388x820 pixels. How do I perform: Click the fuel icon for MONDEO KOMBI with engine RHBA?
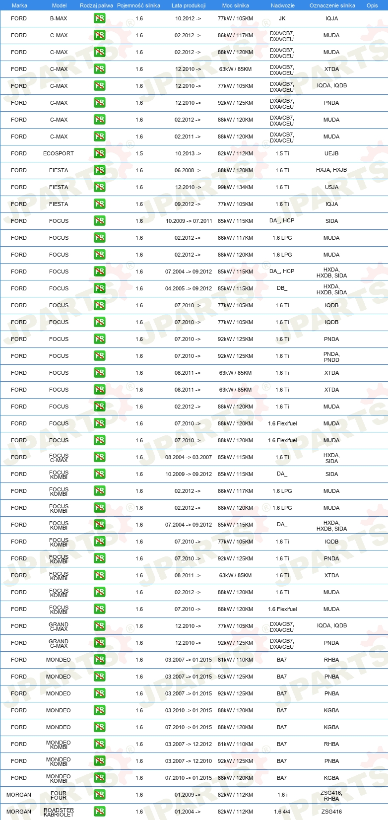(x=99, y=745)
